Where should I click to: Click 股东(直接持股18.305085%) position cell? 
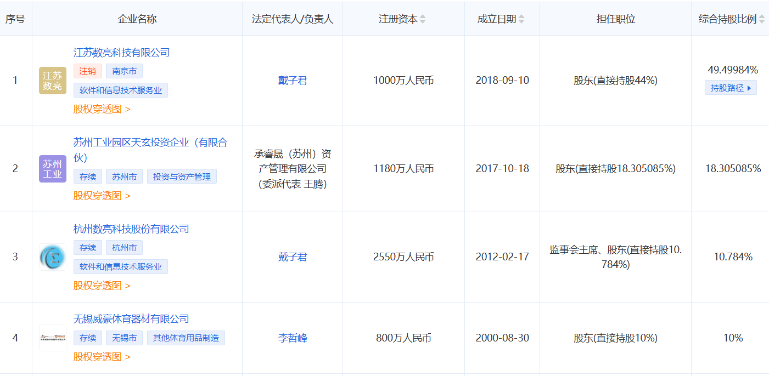click(616, 169)
